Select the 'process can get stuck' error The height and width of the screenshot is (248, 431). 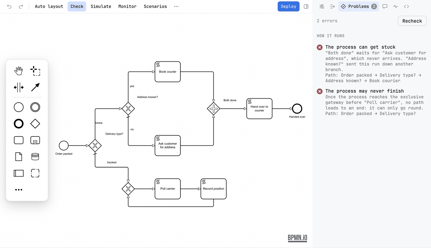tap(372, 64)
